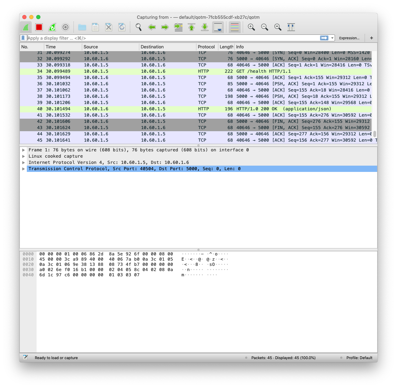Go to a specified packet icon
Image resolution: width=397 pixels, height=388 pixels.
pos(179,27)
